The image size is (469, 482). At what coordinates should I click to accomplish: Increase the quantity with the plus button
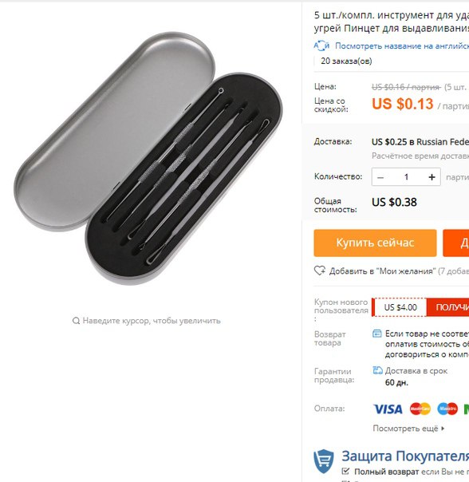tap(432, 177)
